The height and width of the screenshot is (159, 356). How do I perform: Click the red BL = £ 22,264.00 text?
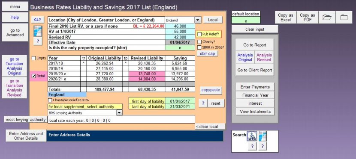pyautogui.click(x=148, y=26)
